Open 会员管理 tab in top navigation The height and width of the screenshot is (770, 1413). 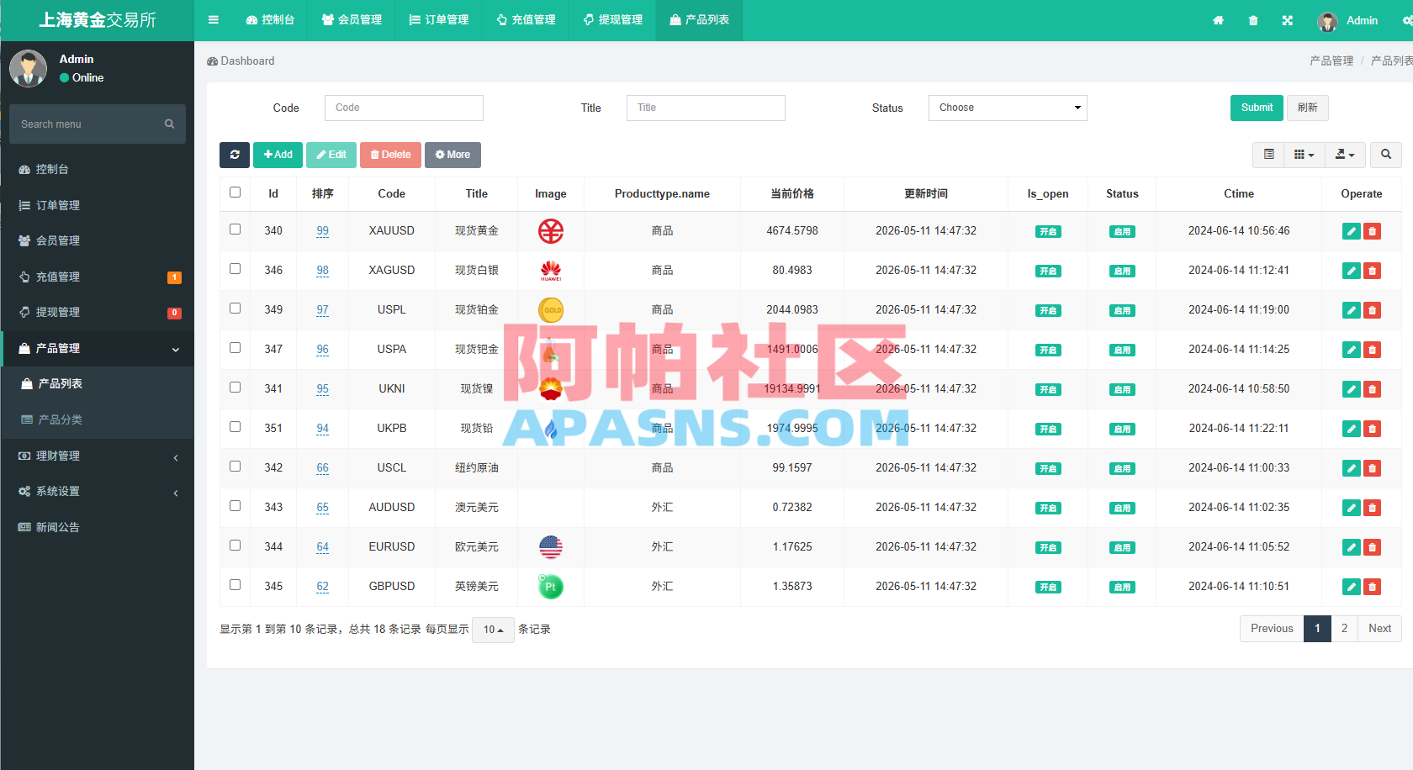tap(352, 20)
